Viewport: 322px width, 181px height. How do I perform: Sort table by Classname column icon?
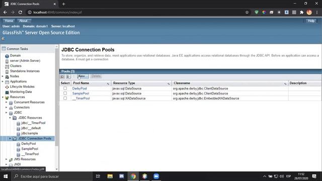(x=285, y=83)
